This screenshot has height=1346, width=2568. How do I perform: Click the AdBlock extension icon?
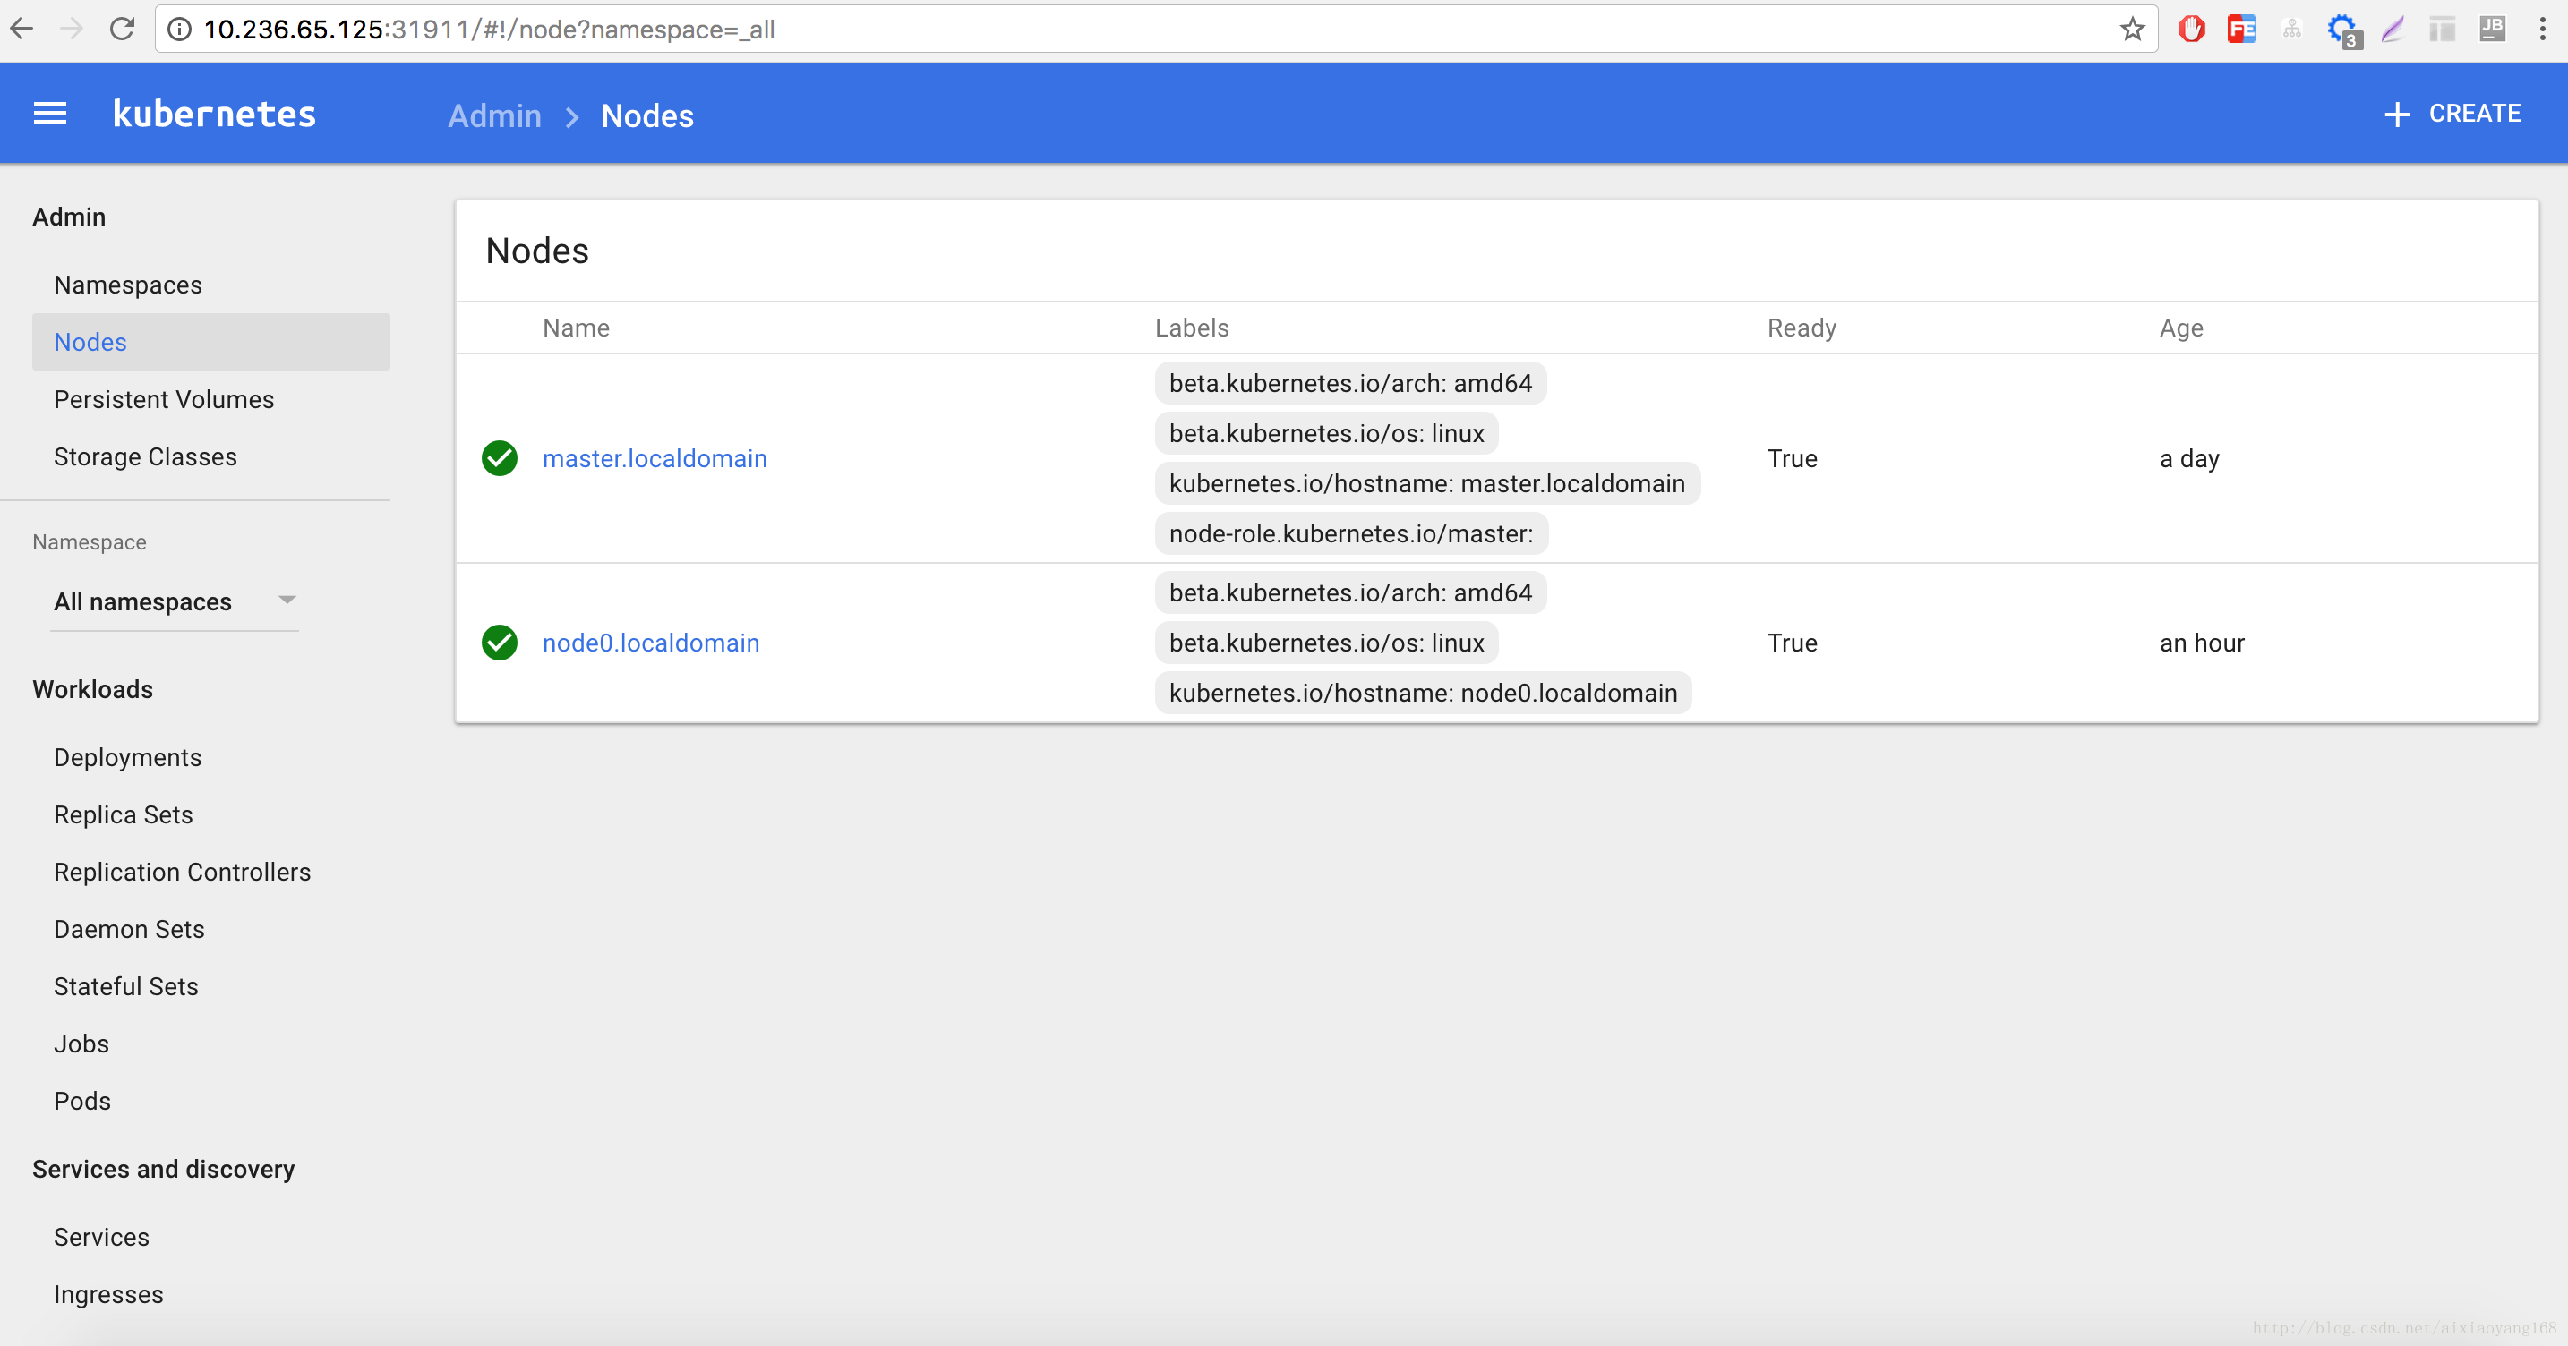[2191, 29]
